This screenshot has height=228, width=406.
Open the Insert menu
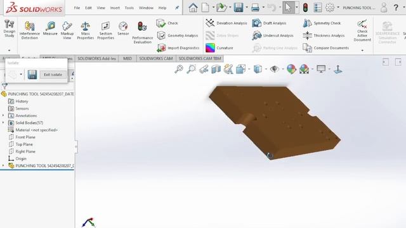tap(115, 8)
